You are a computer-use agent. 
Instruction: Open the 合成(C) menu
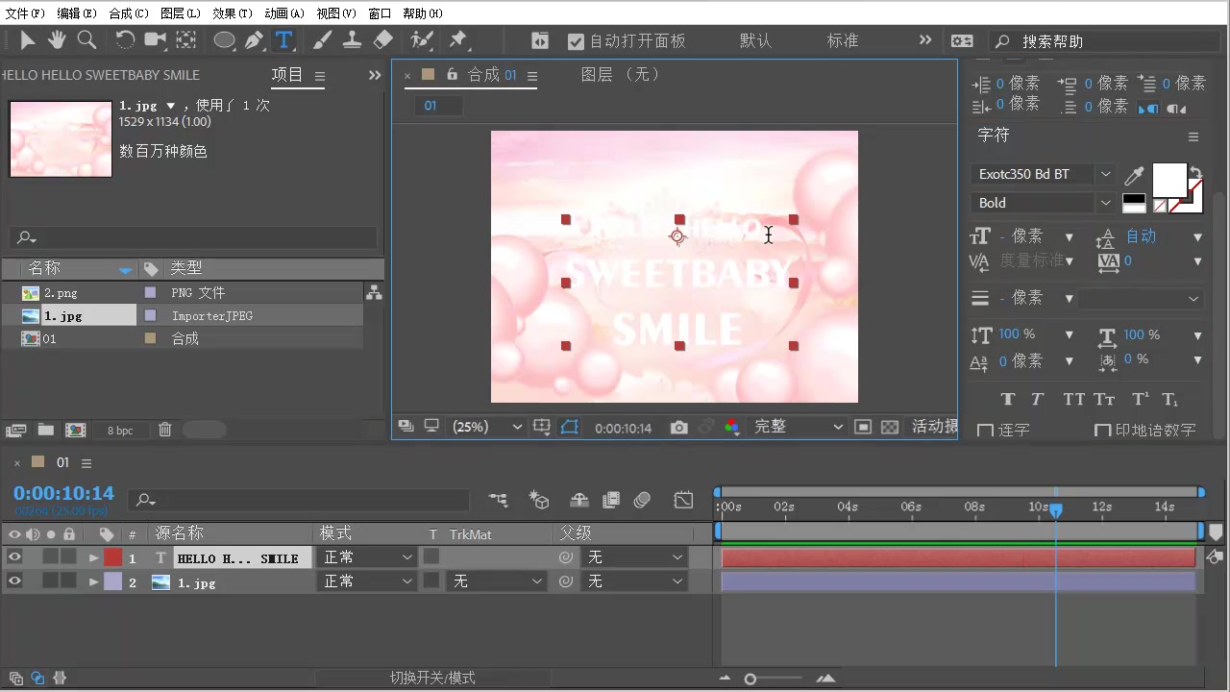tap(129, 13)
